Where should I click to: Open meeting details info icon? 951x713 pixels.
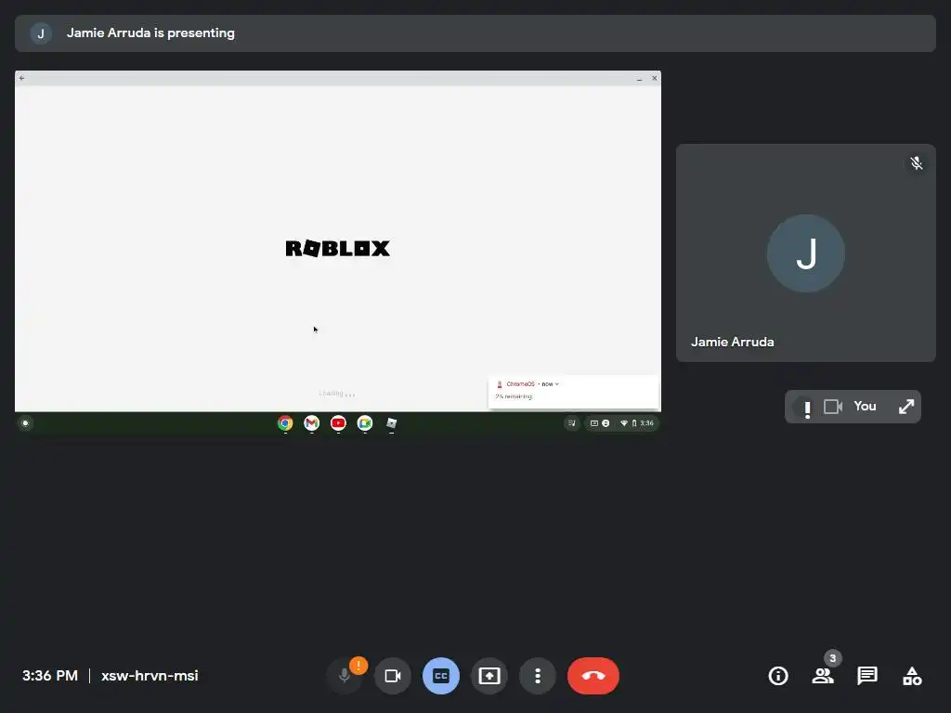(778, 676)
